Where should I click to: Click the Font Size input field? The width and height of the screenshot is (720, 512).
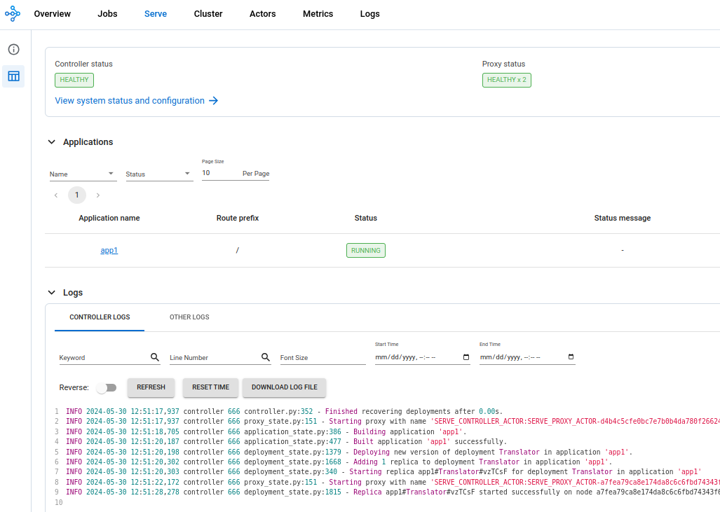322,357
